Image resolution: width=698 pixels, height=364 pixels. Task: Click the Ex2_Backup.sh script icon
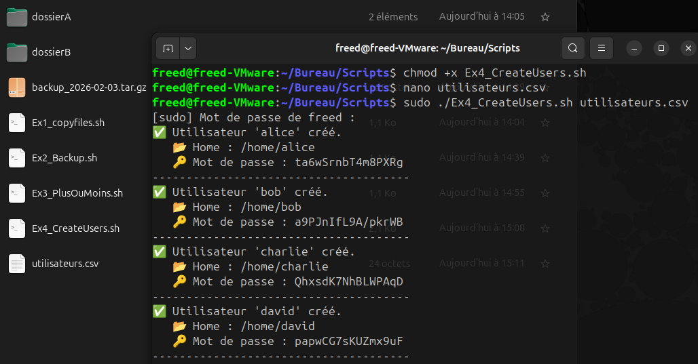[x=17, y=158]
